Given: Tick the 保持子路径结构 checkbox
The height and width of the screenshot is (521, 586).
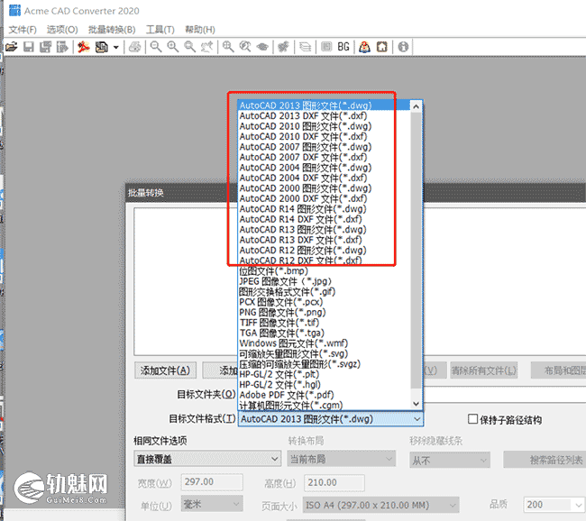Looking at the screenshot, I should click(472, 419).
